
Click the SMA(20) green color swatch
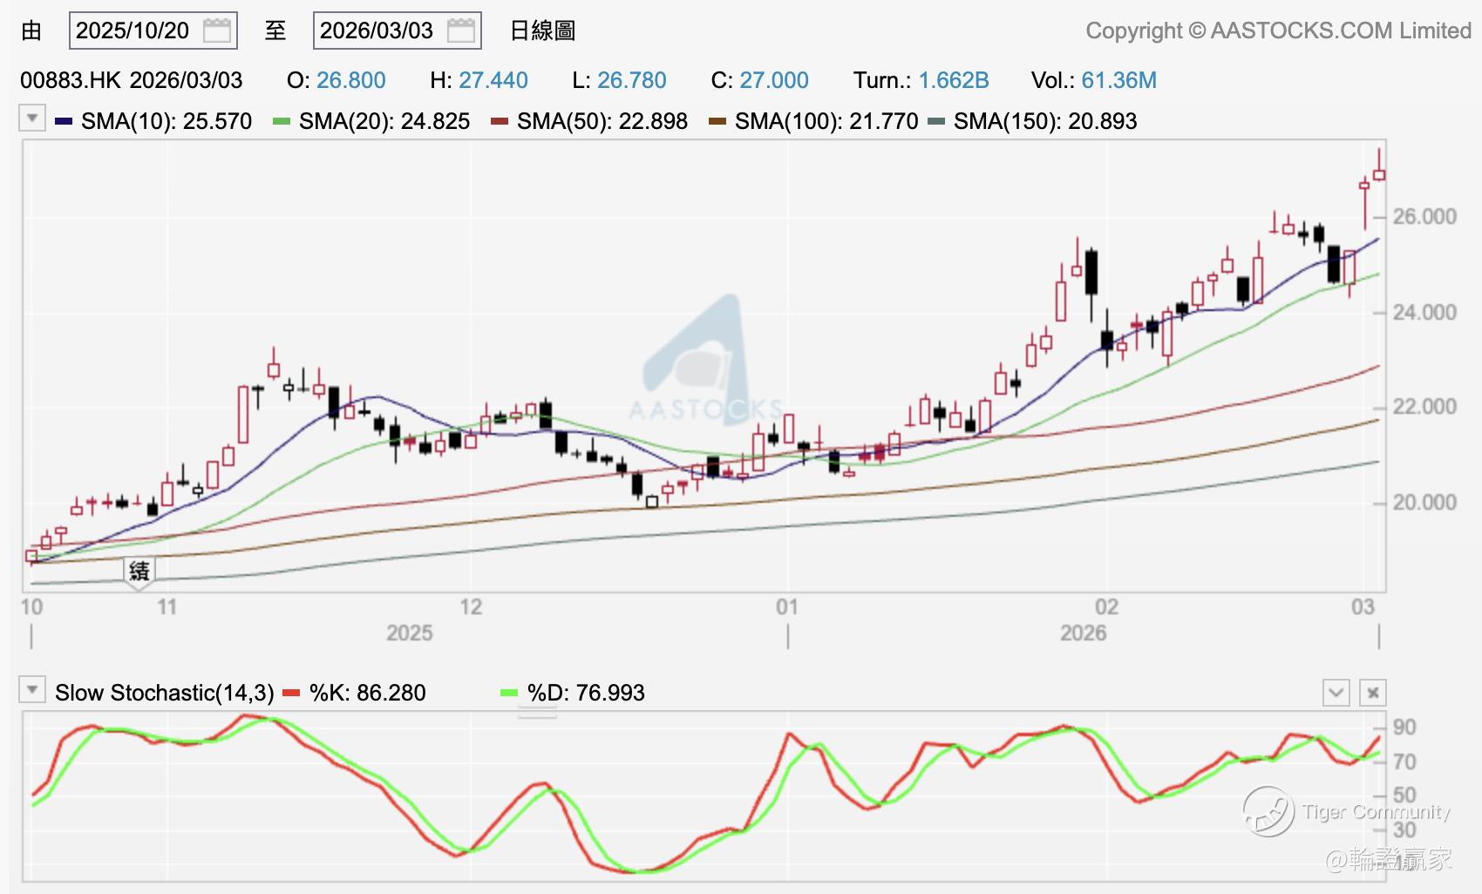(x=282, y=121)
